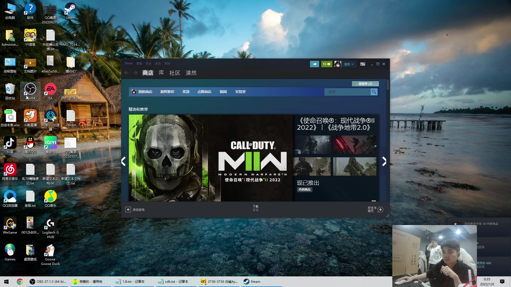Open the OBS obs64 desktop shortcut
Viewport: 511px width, 287px height.
tap(30, 91)
